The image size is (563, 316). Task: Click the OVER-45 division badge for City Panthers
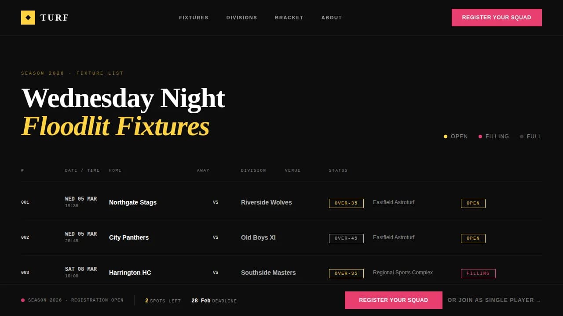(346, 238)
